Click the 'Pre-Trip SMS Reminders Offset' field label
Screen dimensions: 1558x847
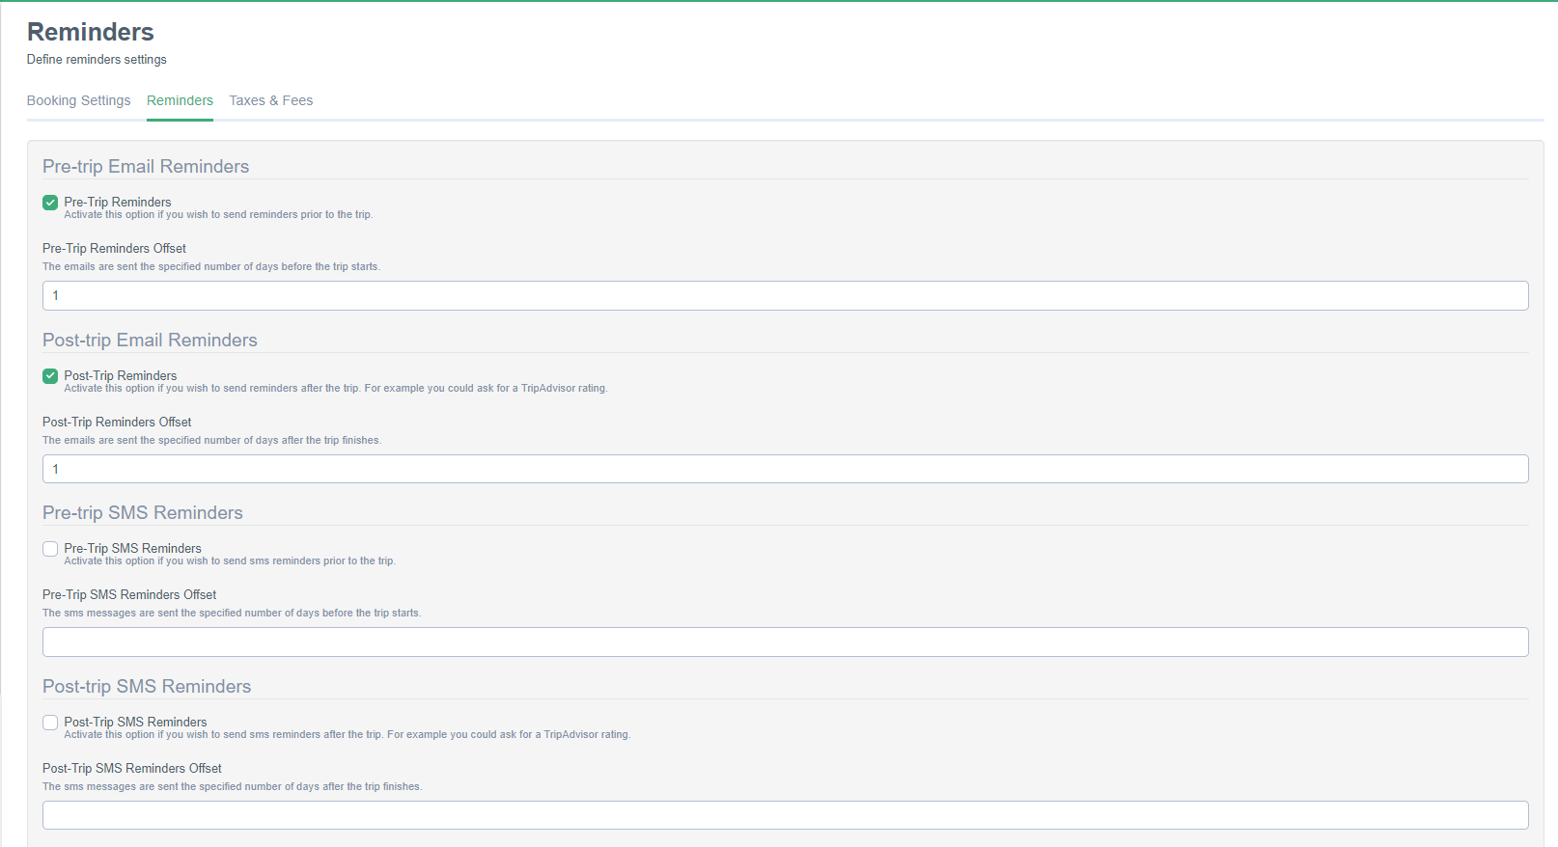(x=129, y=594)
